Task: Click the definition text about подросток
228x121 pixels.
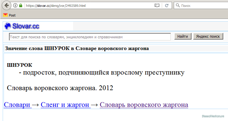Action: [101, 72]
